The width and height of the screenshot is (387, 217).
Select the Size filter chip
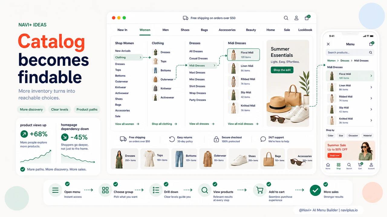click(x=341, y=136)
